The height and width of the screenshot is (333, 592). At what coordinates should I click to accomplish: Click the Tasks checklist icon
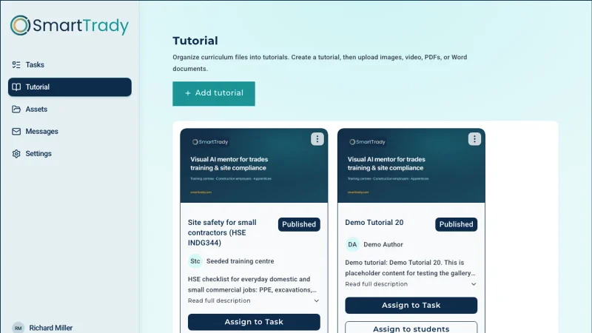[x=16, y=65]
